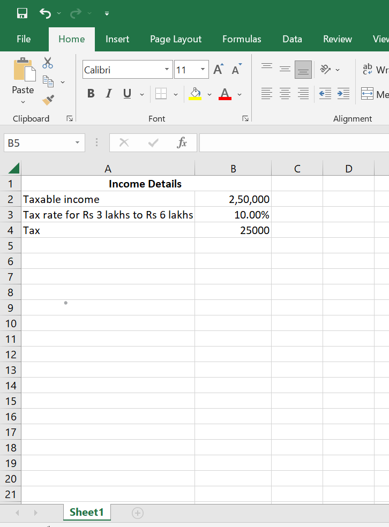Image resolution: width=389 pixels, height=527 pixels.
Task: Select the Home ribbon tab
Action: (x=72, y=39)
